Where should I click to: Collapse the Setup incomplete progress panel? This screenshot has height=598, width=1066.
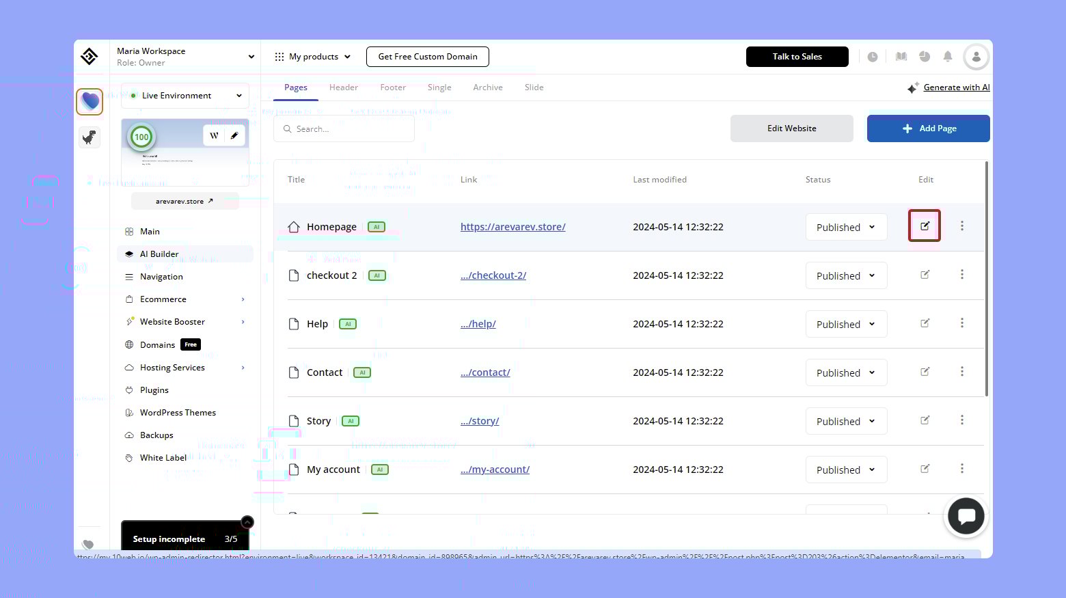247,522
